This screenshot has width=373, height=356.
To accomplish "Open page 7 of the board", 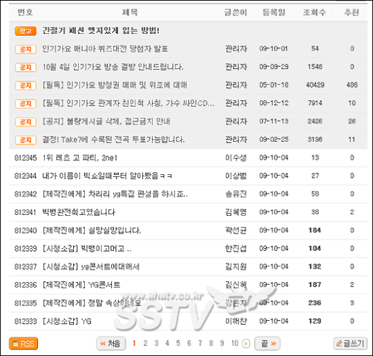I will 200,343.
